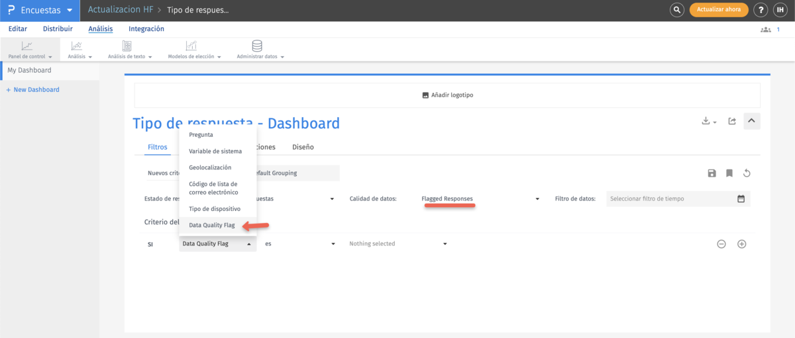The image size is (795, 338).
Task: Click the team members icon
Action: tap(766, 30)
